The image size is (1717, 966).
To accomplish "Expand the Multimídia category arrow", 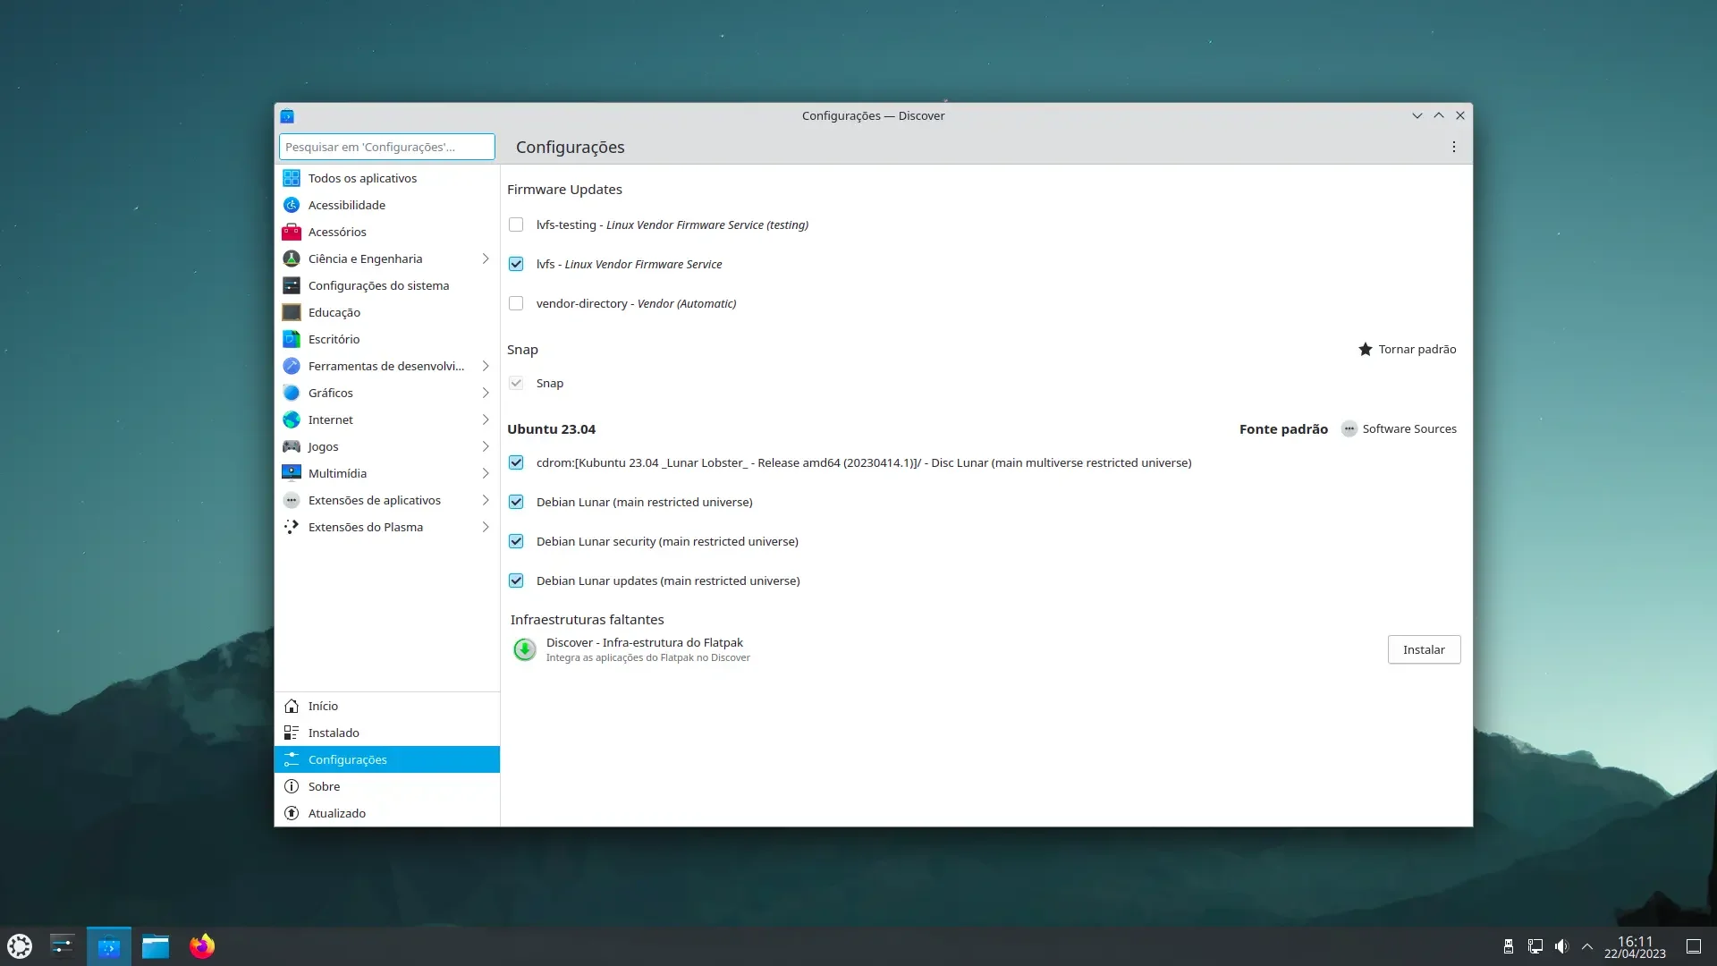I will click(x=486, y=473).
